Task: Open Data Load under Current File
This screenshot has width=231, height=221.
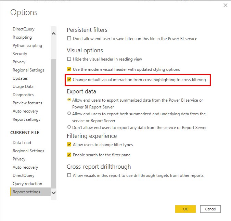Action: [x=22, y=143]
